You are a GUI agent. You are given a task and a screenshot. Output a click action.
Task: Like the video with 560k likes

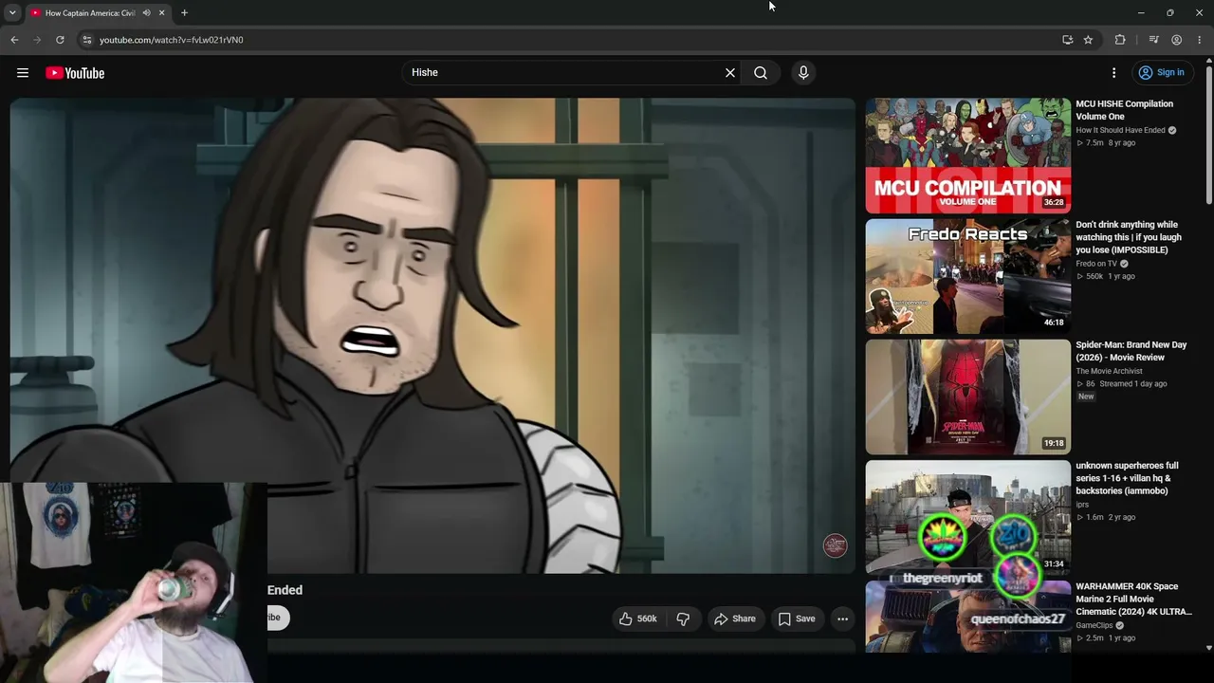(x=637, y=618)
